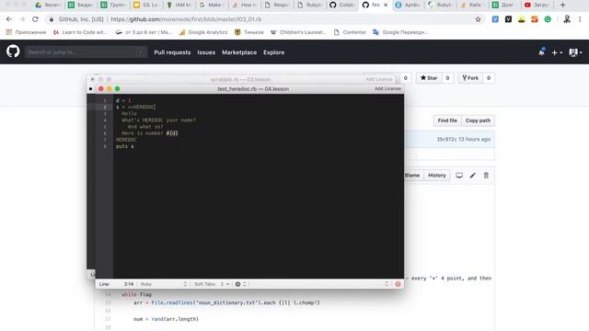Screen dimensions: 589x331
Task: Click commit hash 35c972c link
Action: pos(446,139)
